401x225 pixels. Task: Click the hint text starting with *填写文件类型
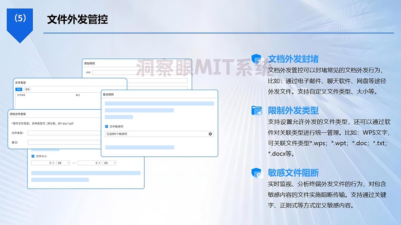pos(42,123)
